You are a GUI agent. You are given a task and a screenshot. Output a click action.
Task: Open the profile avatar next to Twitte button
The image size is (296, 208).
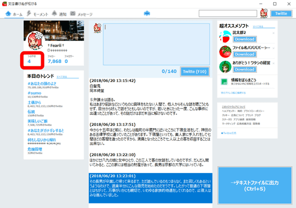tap(264, 13)
